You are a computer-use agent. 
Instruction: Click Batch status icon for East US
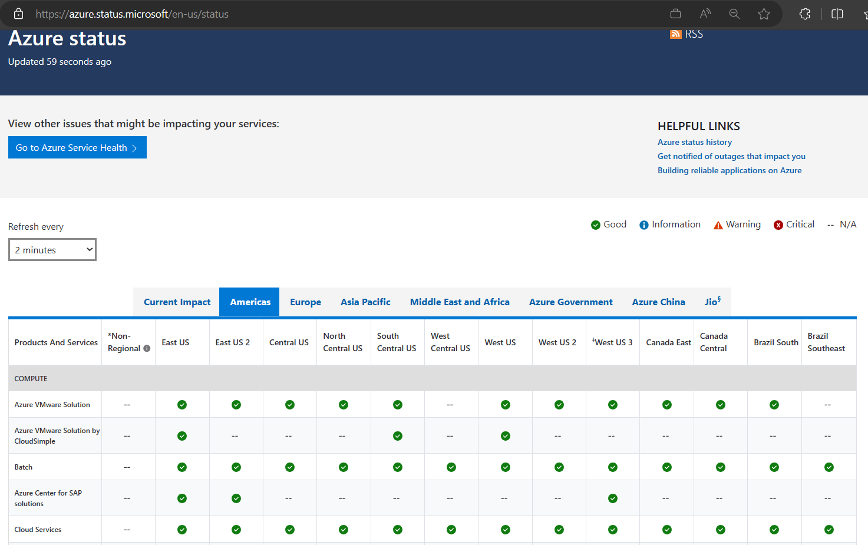[x=182, y=467]
